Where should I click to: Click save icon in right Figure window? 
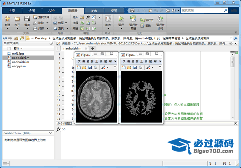pyautogui.click(x=135, y=68)
